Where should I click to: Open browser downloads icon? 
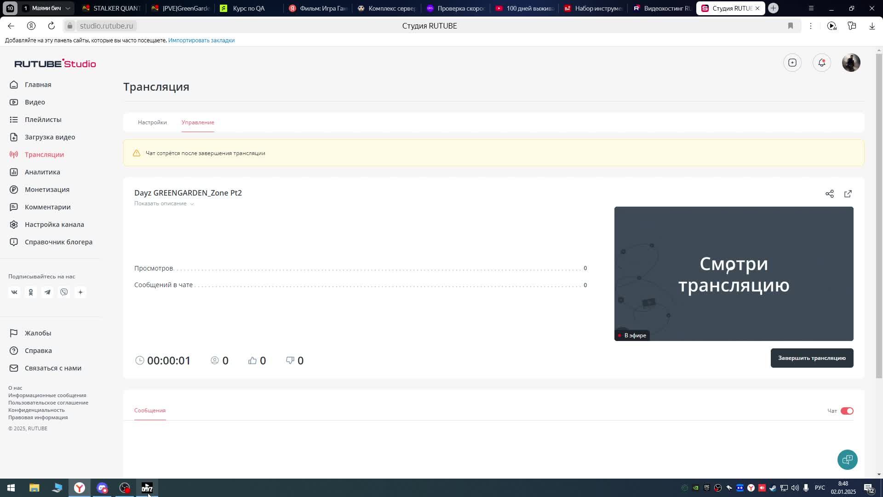[x=872, y=26]
